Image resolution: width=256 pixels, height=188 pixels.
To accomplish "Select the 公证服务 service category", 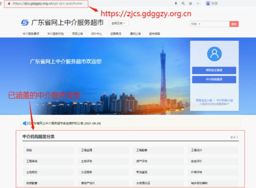I will click(103, 172).
